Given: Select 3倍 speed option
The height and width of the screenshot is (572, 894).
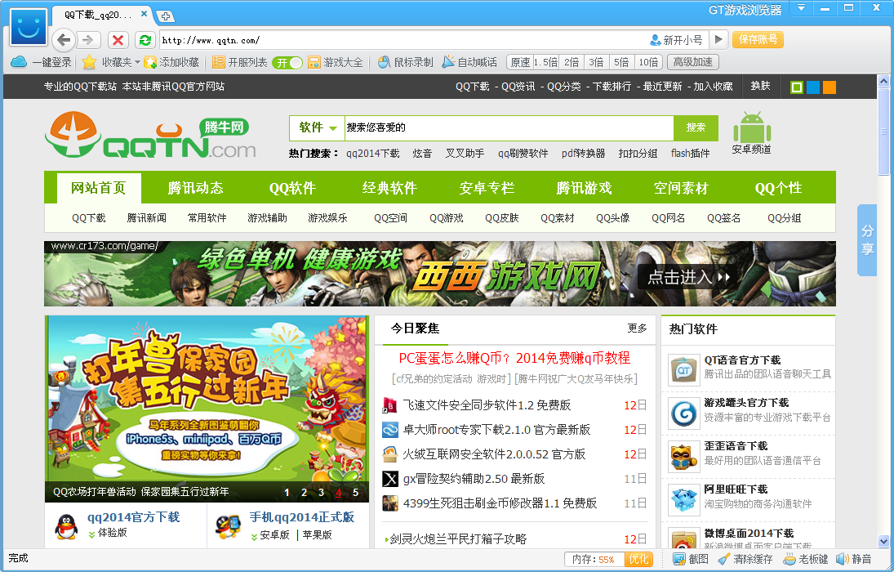Looking at the screenshot, I should click(x=596, y=62).
